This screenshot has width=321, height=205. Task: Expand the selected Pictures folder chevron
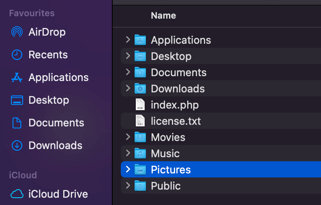[x=128, y=169]
